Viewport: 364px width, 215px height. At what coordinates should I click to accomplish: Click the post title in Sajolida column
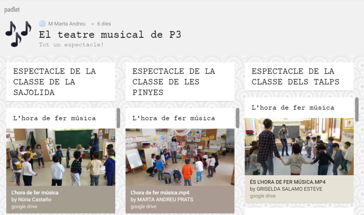(x=54, y=118)
